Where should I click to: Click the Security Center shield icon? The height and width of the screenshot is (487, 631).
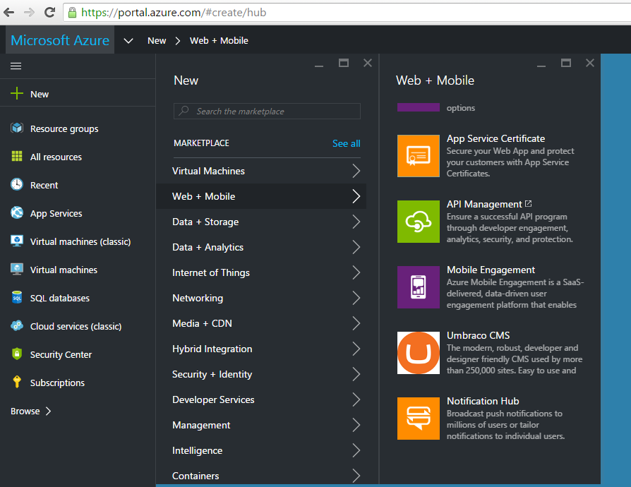tap(17, 354)
